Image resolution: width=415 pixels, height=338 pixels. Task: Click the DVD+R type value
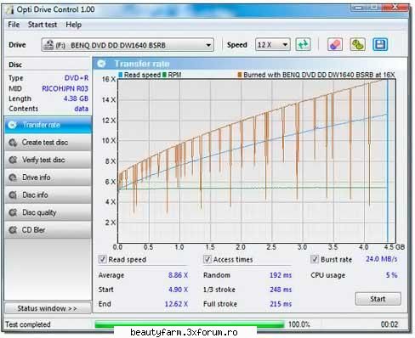(x=77, y=78)
